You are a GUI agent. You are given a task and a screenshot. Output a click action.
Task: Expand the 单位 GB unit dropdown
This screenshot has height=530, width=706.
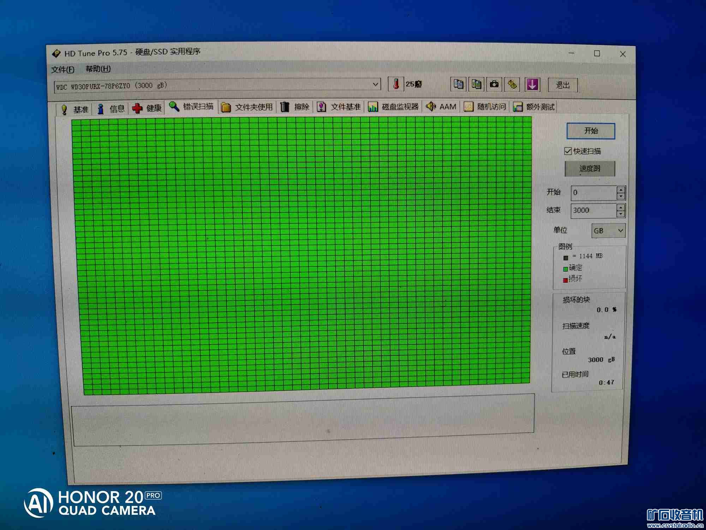[x=608, y=231]
